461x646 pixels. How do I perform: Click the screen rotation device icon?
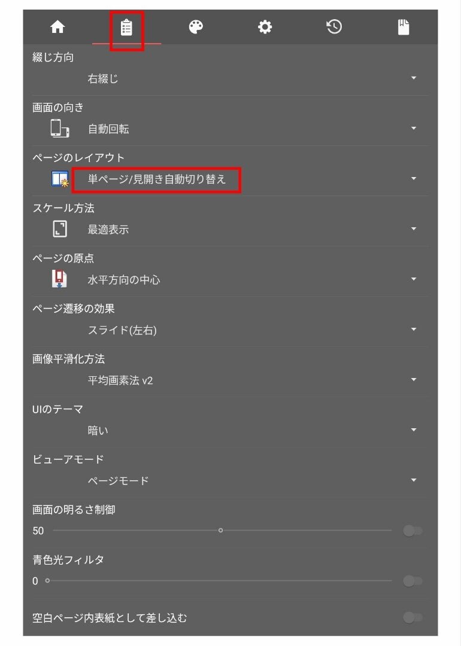coord(60,128)
